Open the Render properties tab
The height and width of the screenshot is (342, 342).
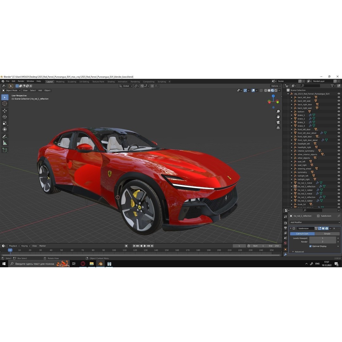(x=286, y=223)
